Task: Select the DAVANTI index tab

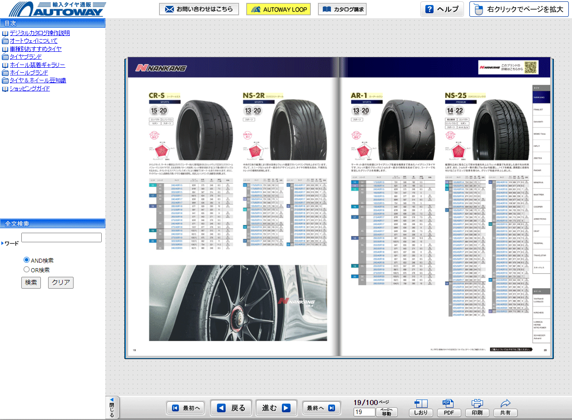Action: (x=541, y=122)
